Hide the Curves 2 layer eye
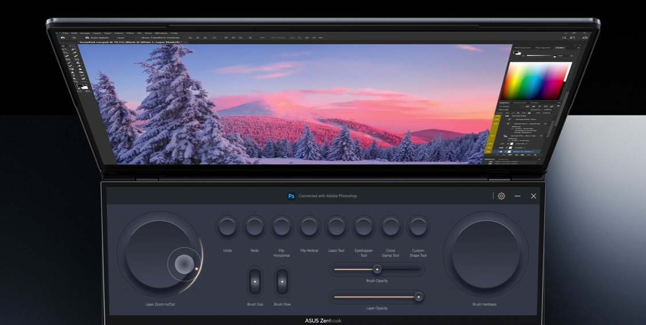Screen dimensions: 646x325 click(x=491, y=144)
